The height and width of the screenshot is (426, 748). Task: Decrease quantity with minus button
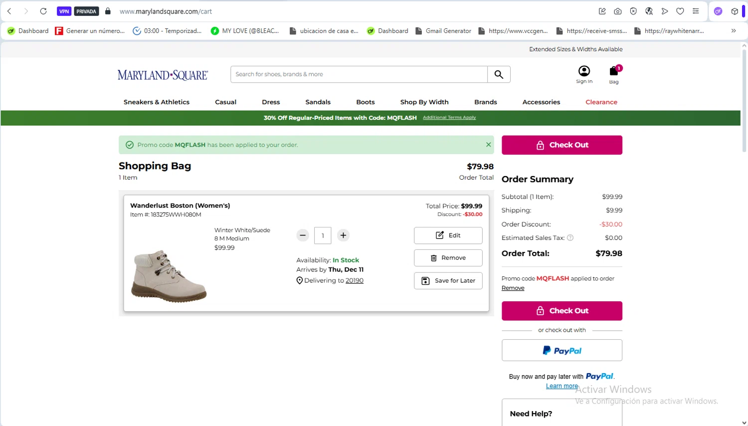coord(303,235)
